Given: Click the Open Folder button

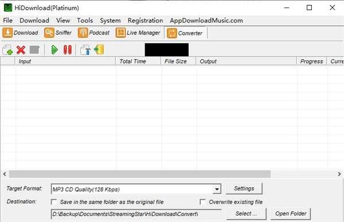Looking at the screenshot, I should 291,213.
